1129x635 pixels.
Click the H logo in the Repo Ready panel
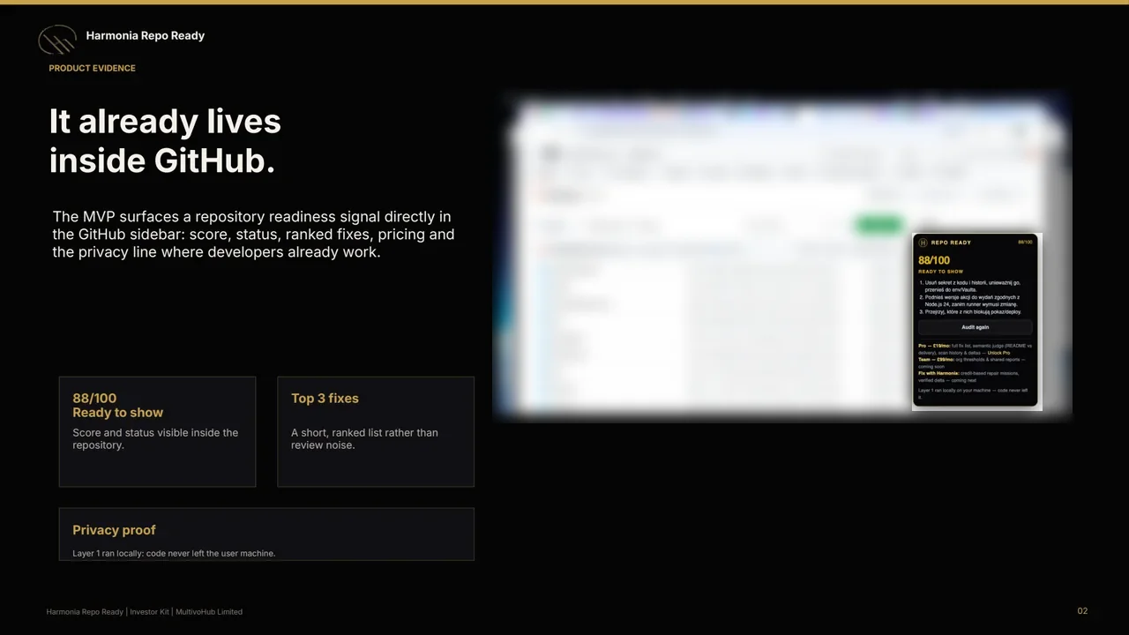[923, 243]
